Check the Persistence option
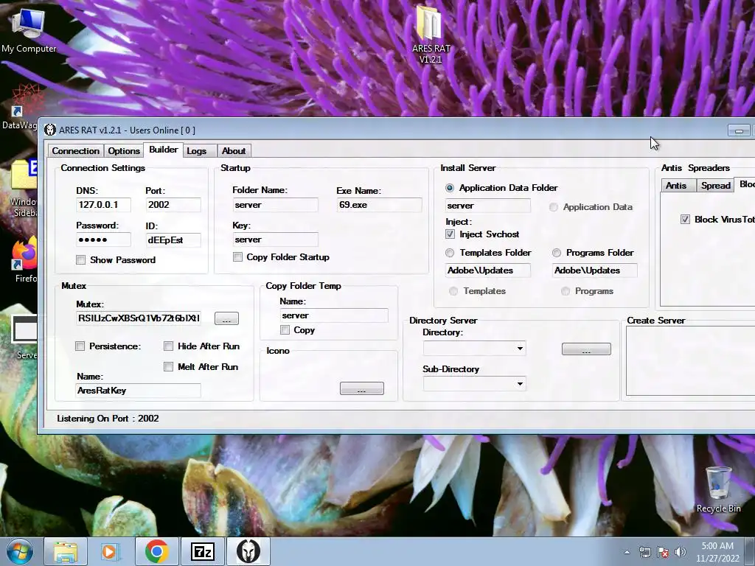The width and height of the screenshot is (755, 566). click(x=80, y=346)
